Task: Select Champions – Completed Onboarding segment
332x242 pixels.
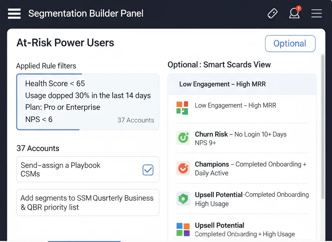Action: click(x=250, y=164)
